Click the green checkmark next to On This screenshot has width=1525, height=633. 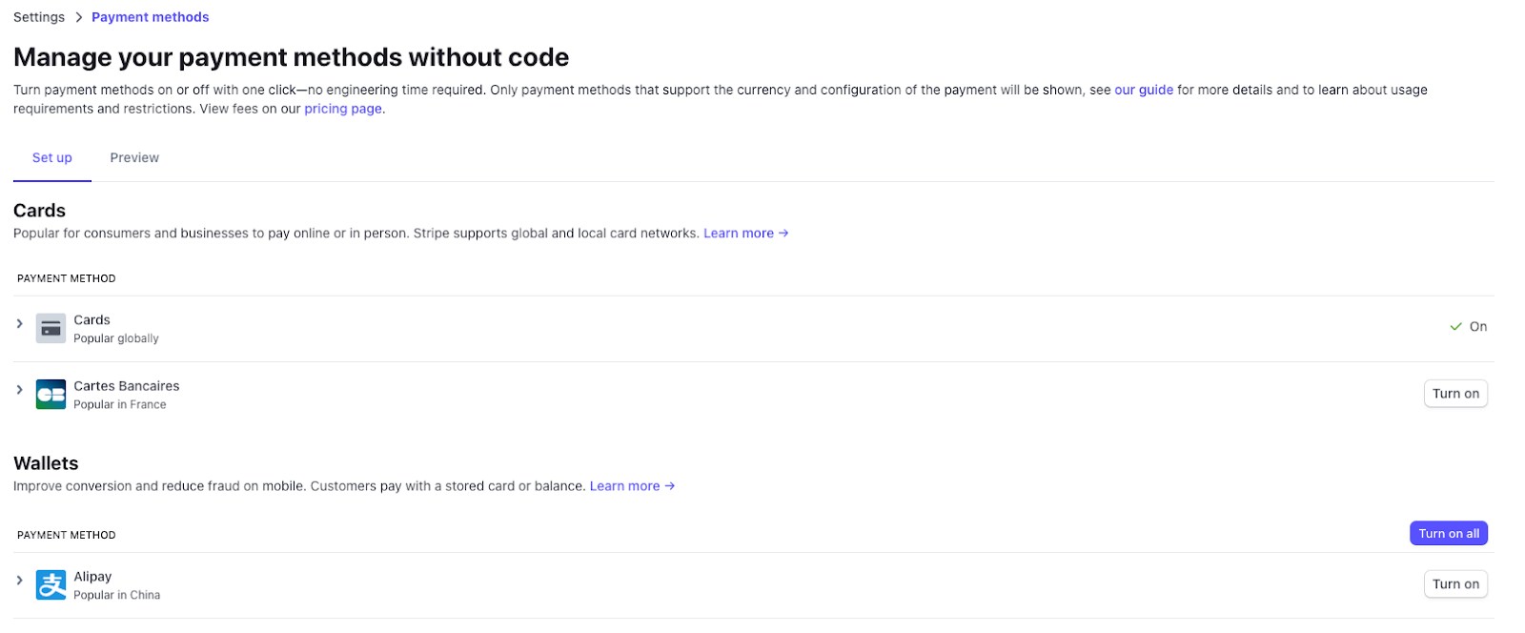(1455, 327)
